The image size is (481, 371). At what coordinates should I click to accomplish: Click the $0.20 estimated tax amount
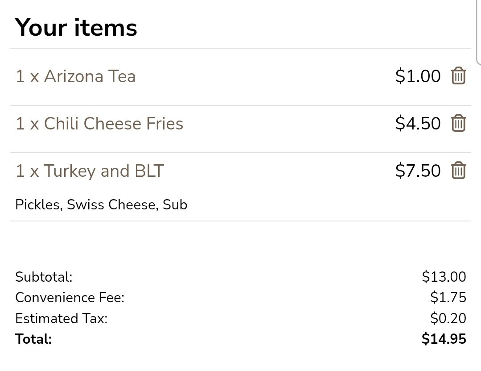(448, 318)
